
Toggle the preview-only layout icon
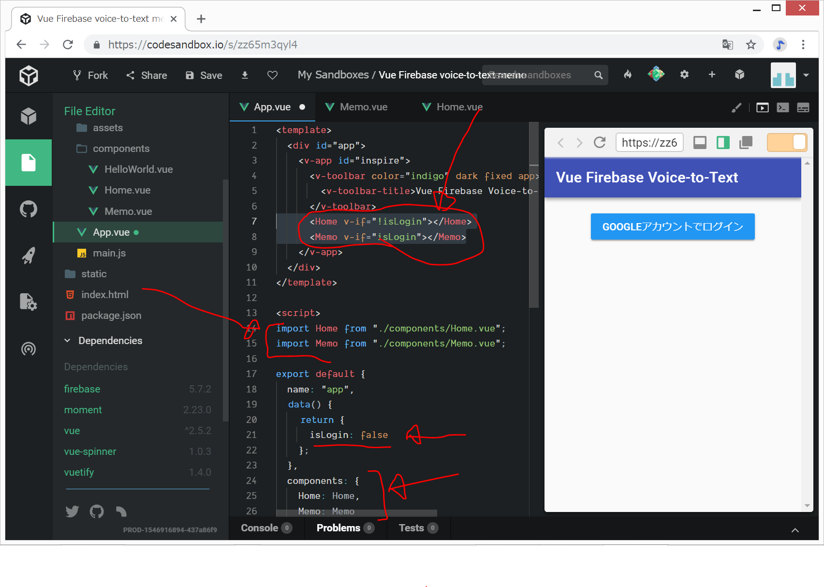(700, 142)
